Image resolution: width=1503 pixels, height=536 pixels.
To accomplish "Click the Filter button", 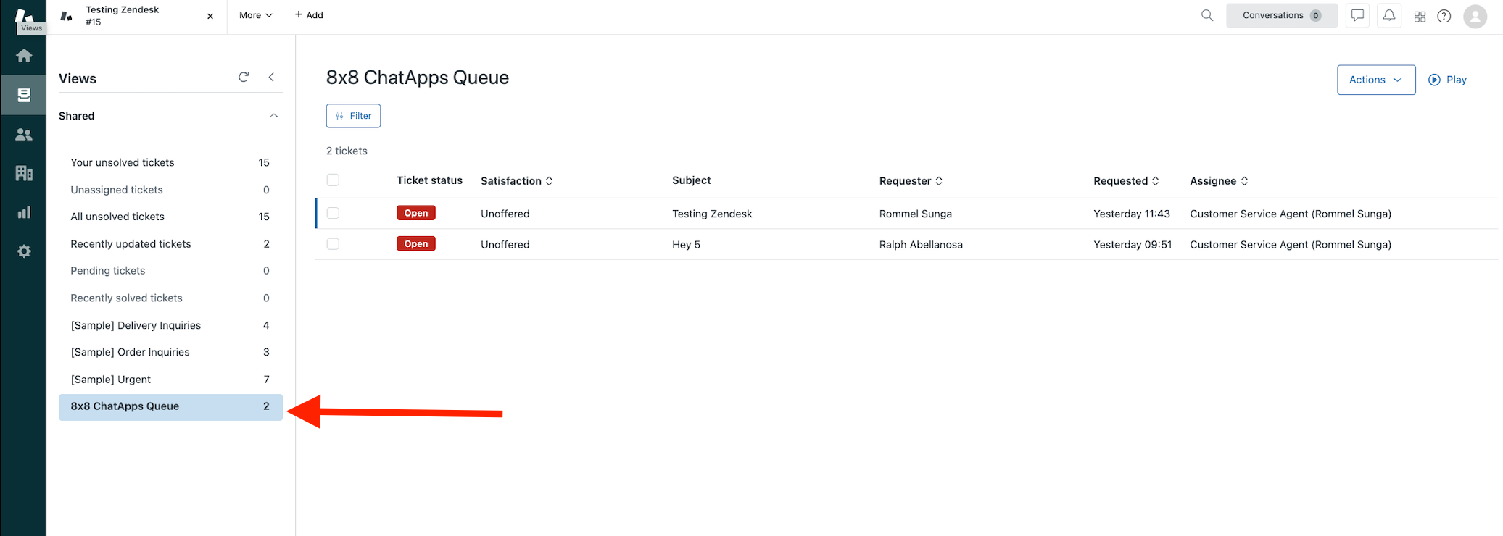I will pos(353,116).
